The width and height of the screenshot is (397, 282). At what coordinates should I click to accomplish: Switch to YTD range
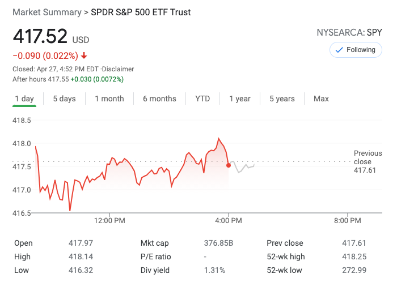[202, 99]
